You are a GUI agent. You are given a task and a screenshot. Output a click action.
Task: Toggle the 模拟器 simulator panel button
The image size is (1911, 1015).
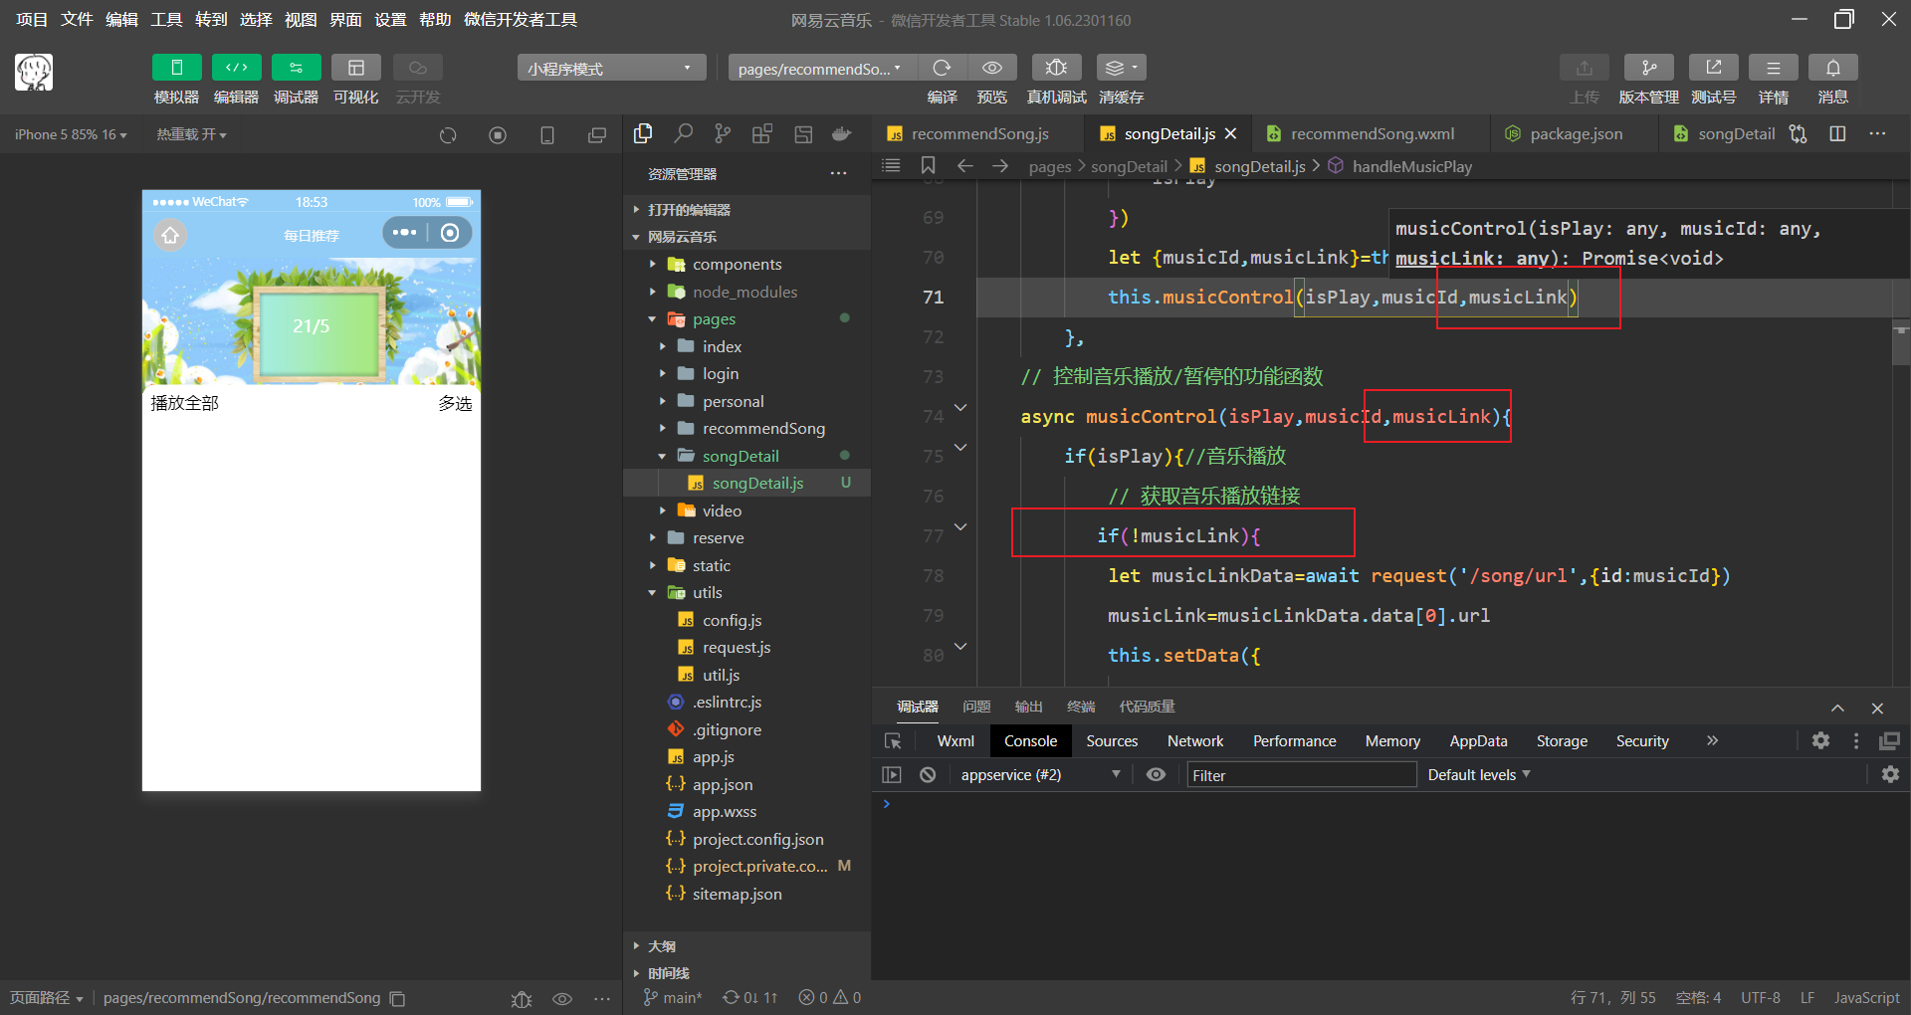pyautogui.click(x=176, y=67)
